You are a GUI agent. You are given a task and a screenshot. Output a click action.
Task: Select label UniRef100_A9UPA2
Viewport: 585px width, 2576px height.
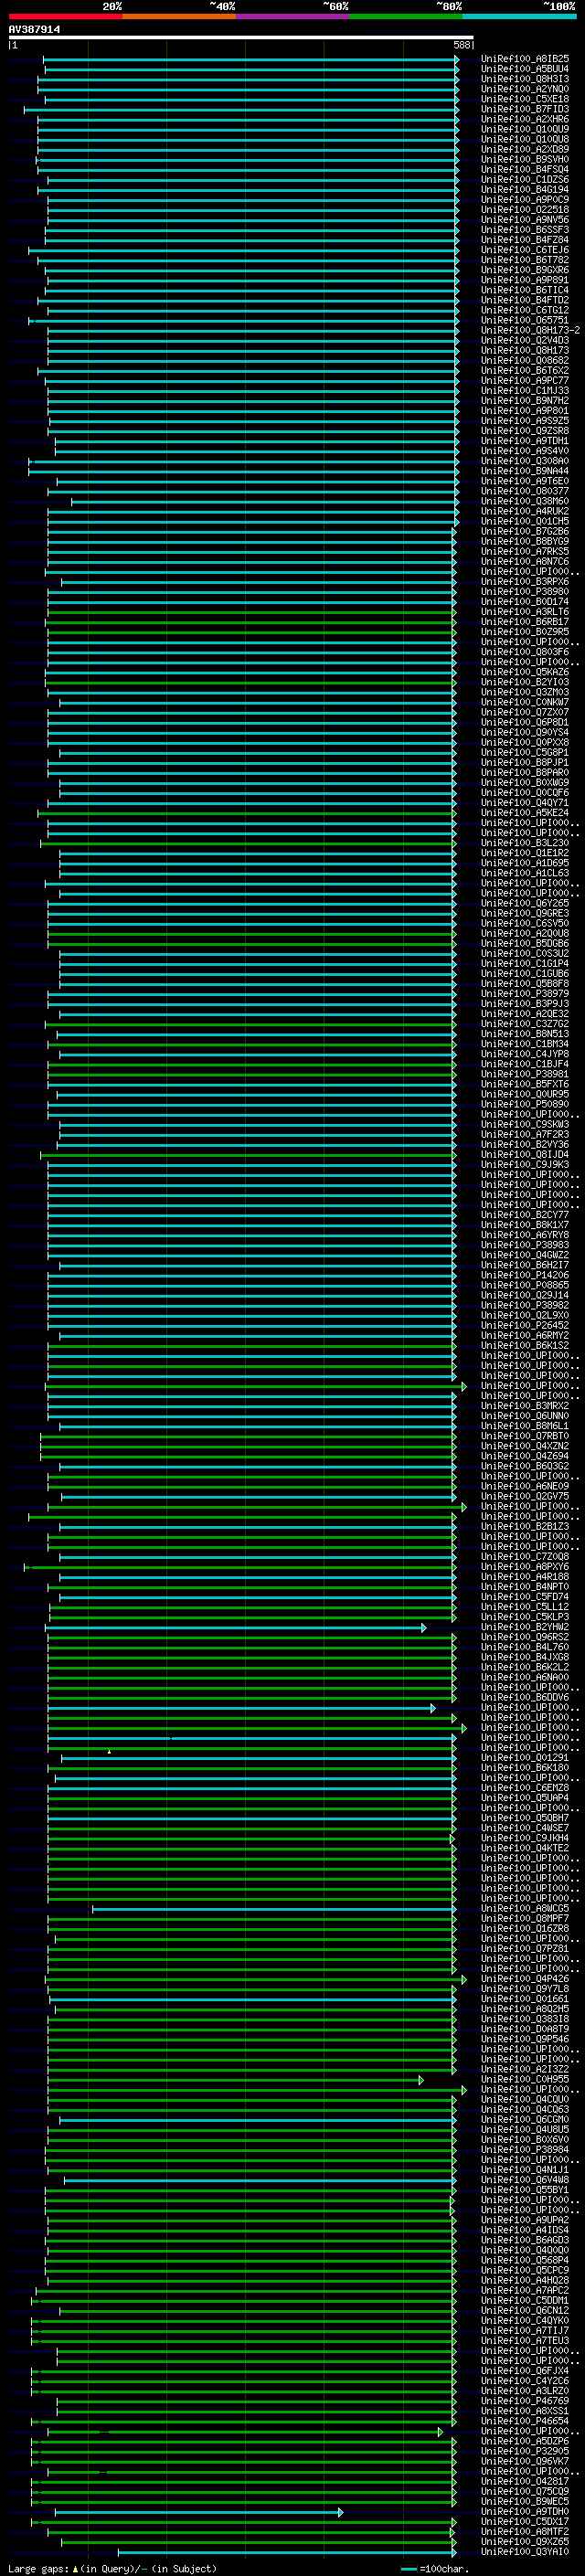(x=524, y=2220)
